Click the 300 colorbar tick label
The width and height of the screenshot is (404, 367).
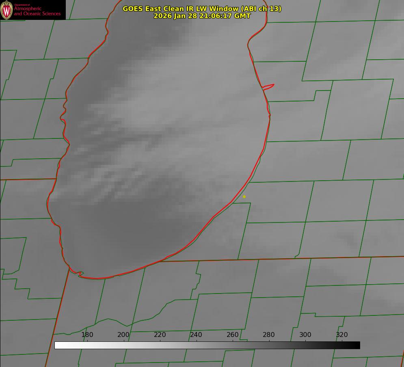pyautogui.click(x=305, y=335)
